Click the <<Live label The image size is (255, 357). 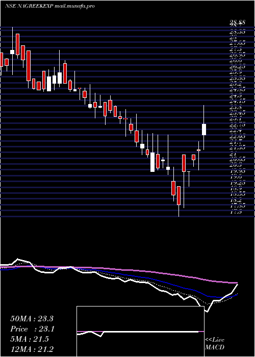(x=215, y=340)
